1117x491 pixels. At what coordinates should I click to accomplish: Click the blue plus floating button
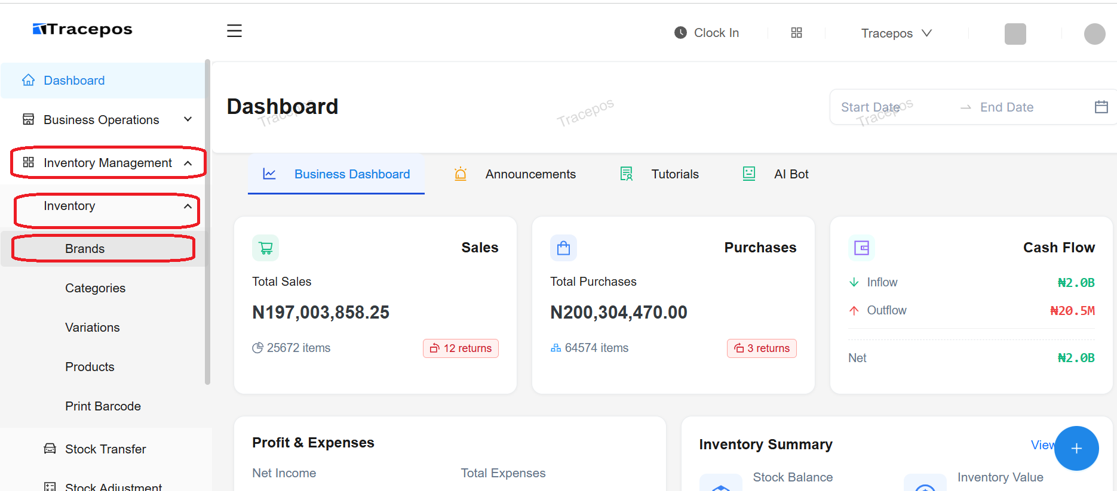pos(1076,448)
